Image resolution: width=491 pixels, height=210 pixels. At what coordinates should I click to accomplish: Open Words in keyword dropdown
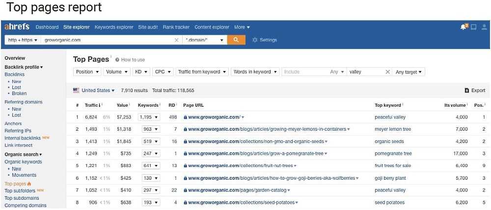click(x=255, y=72)
